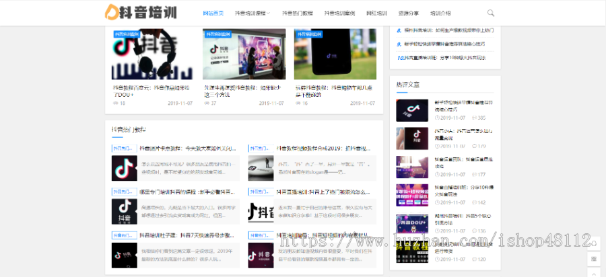This screenshot has width=606, height=277.
Task: Click the comment bubble icon showing 385
Action: 474,118
